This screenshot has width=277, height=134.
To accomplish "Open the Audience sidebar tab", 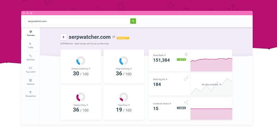I will (30, 82).
